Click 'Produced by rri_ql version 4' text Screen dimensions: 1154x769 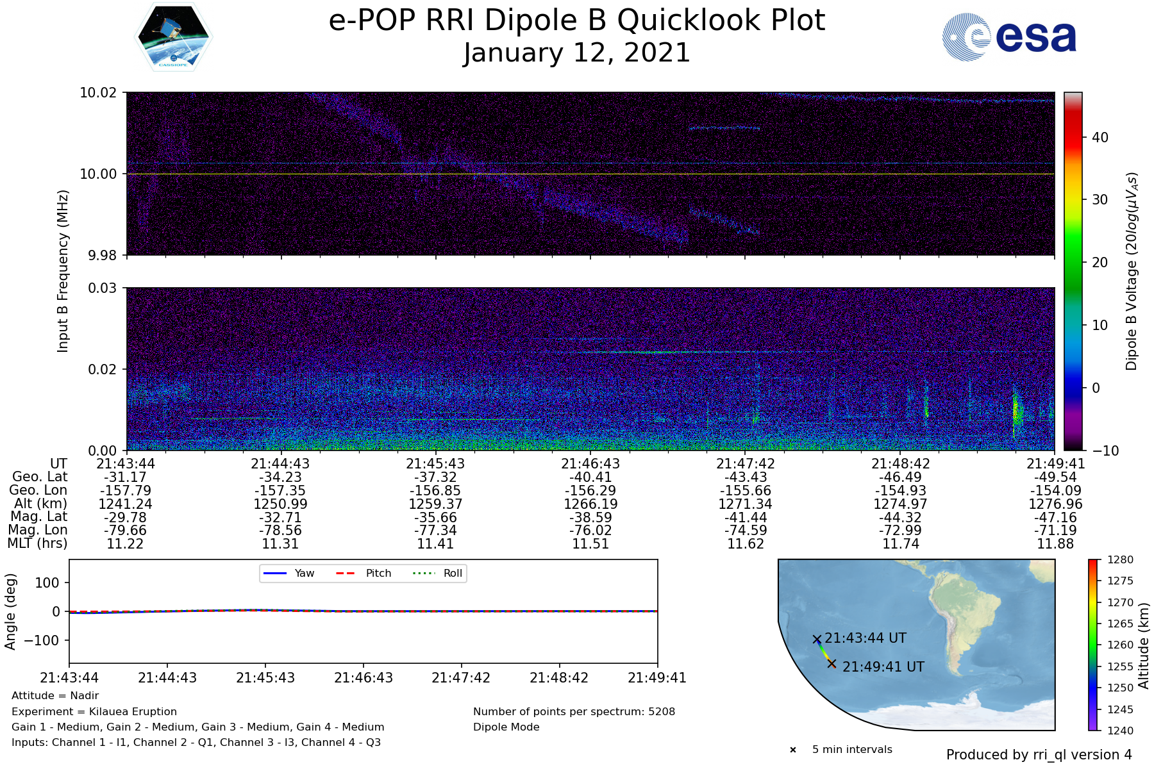click(1039, 755)
